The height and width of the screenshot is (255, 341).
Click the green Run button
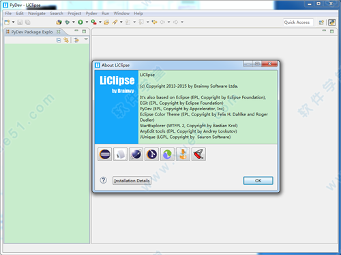coord(80,22)
